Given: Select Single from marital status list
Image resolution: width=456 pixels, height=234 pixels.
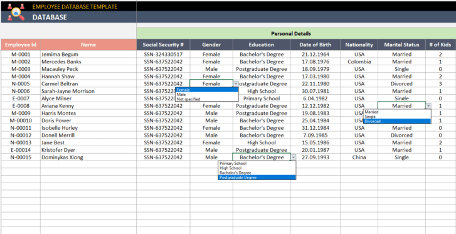Looking at the screenshot, I should tap(397, 117).
